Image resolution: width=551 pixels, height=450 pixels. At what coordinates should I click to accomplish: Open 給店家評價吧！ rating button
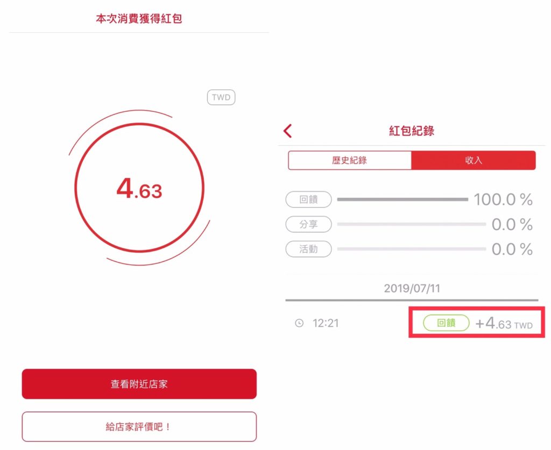[x=139, y=427]
